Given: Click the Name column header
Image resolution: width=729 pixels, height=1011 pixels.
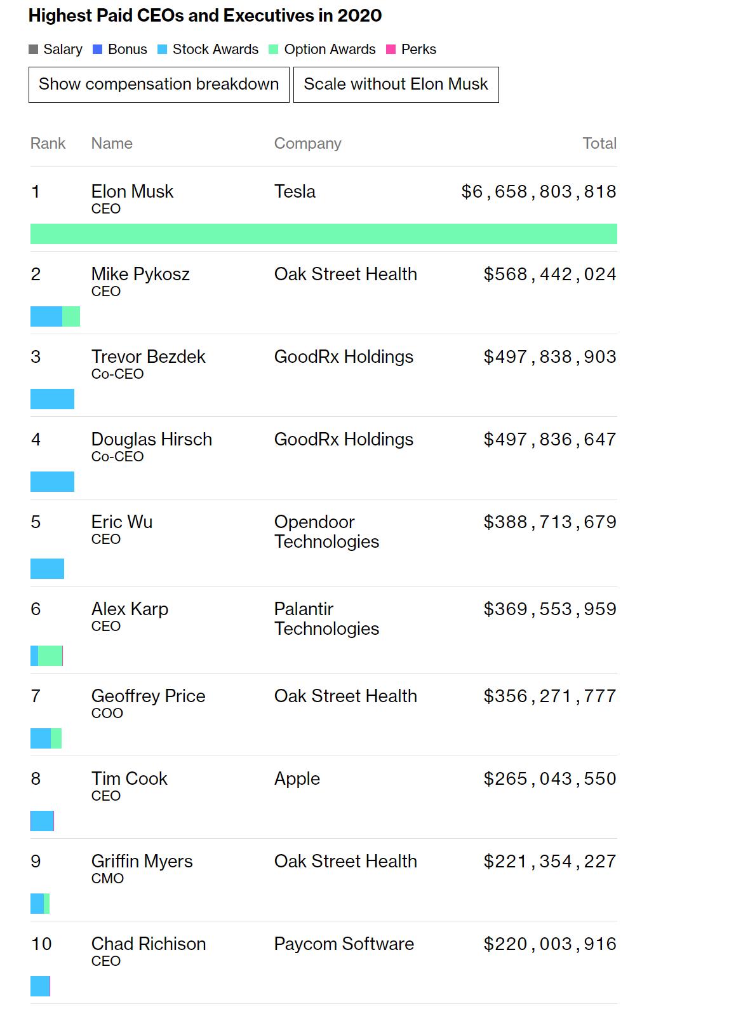Looking at the screenshot, I should [x=112, y=144].
